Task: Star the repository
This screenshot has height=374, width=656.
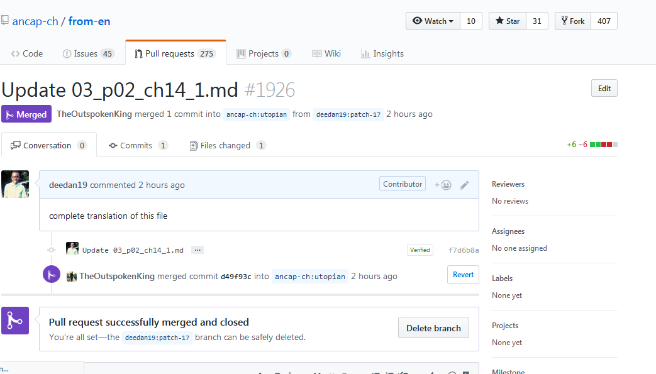Action: pyautogui.click(x=508, y=21)
